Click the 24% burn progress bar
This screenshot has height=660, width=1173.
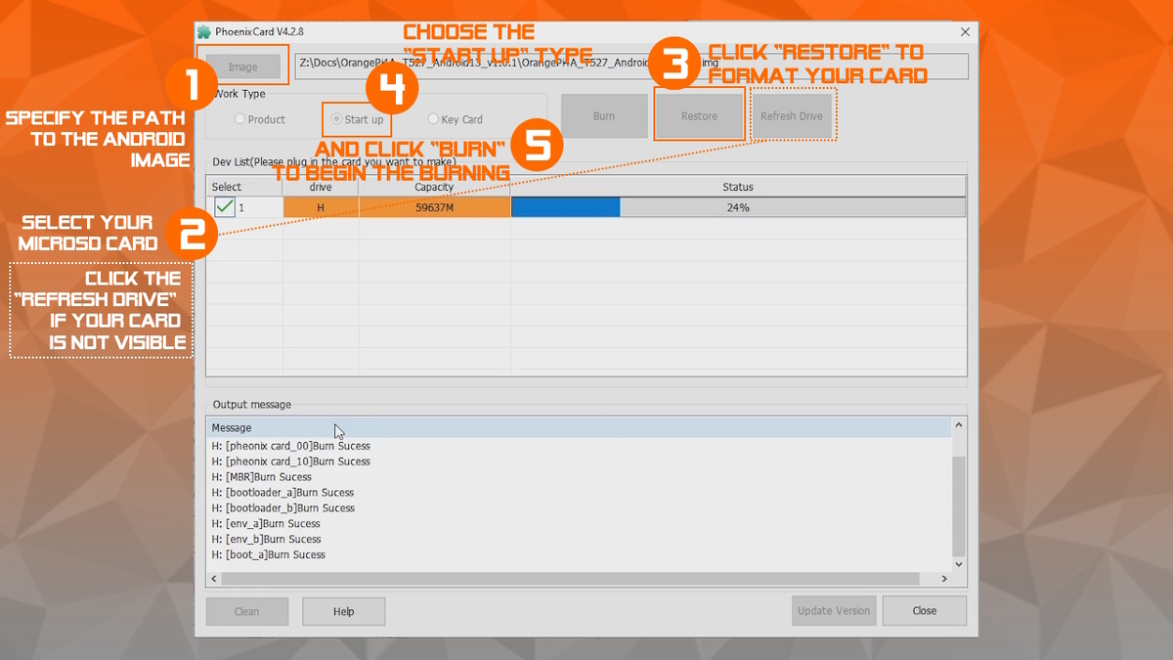pyautogui.click(x=738, y=207)
